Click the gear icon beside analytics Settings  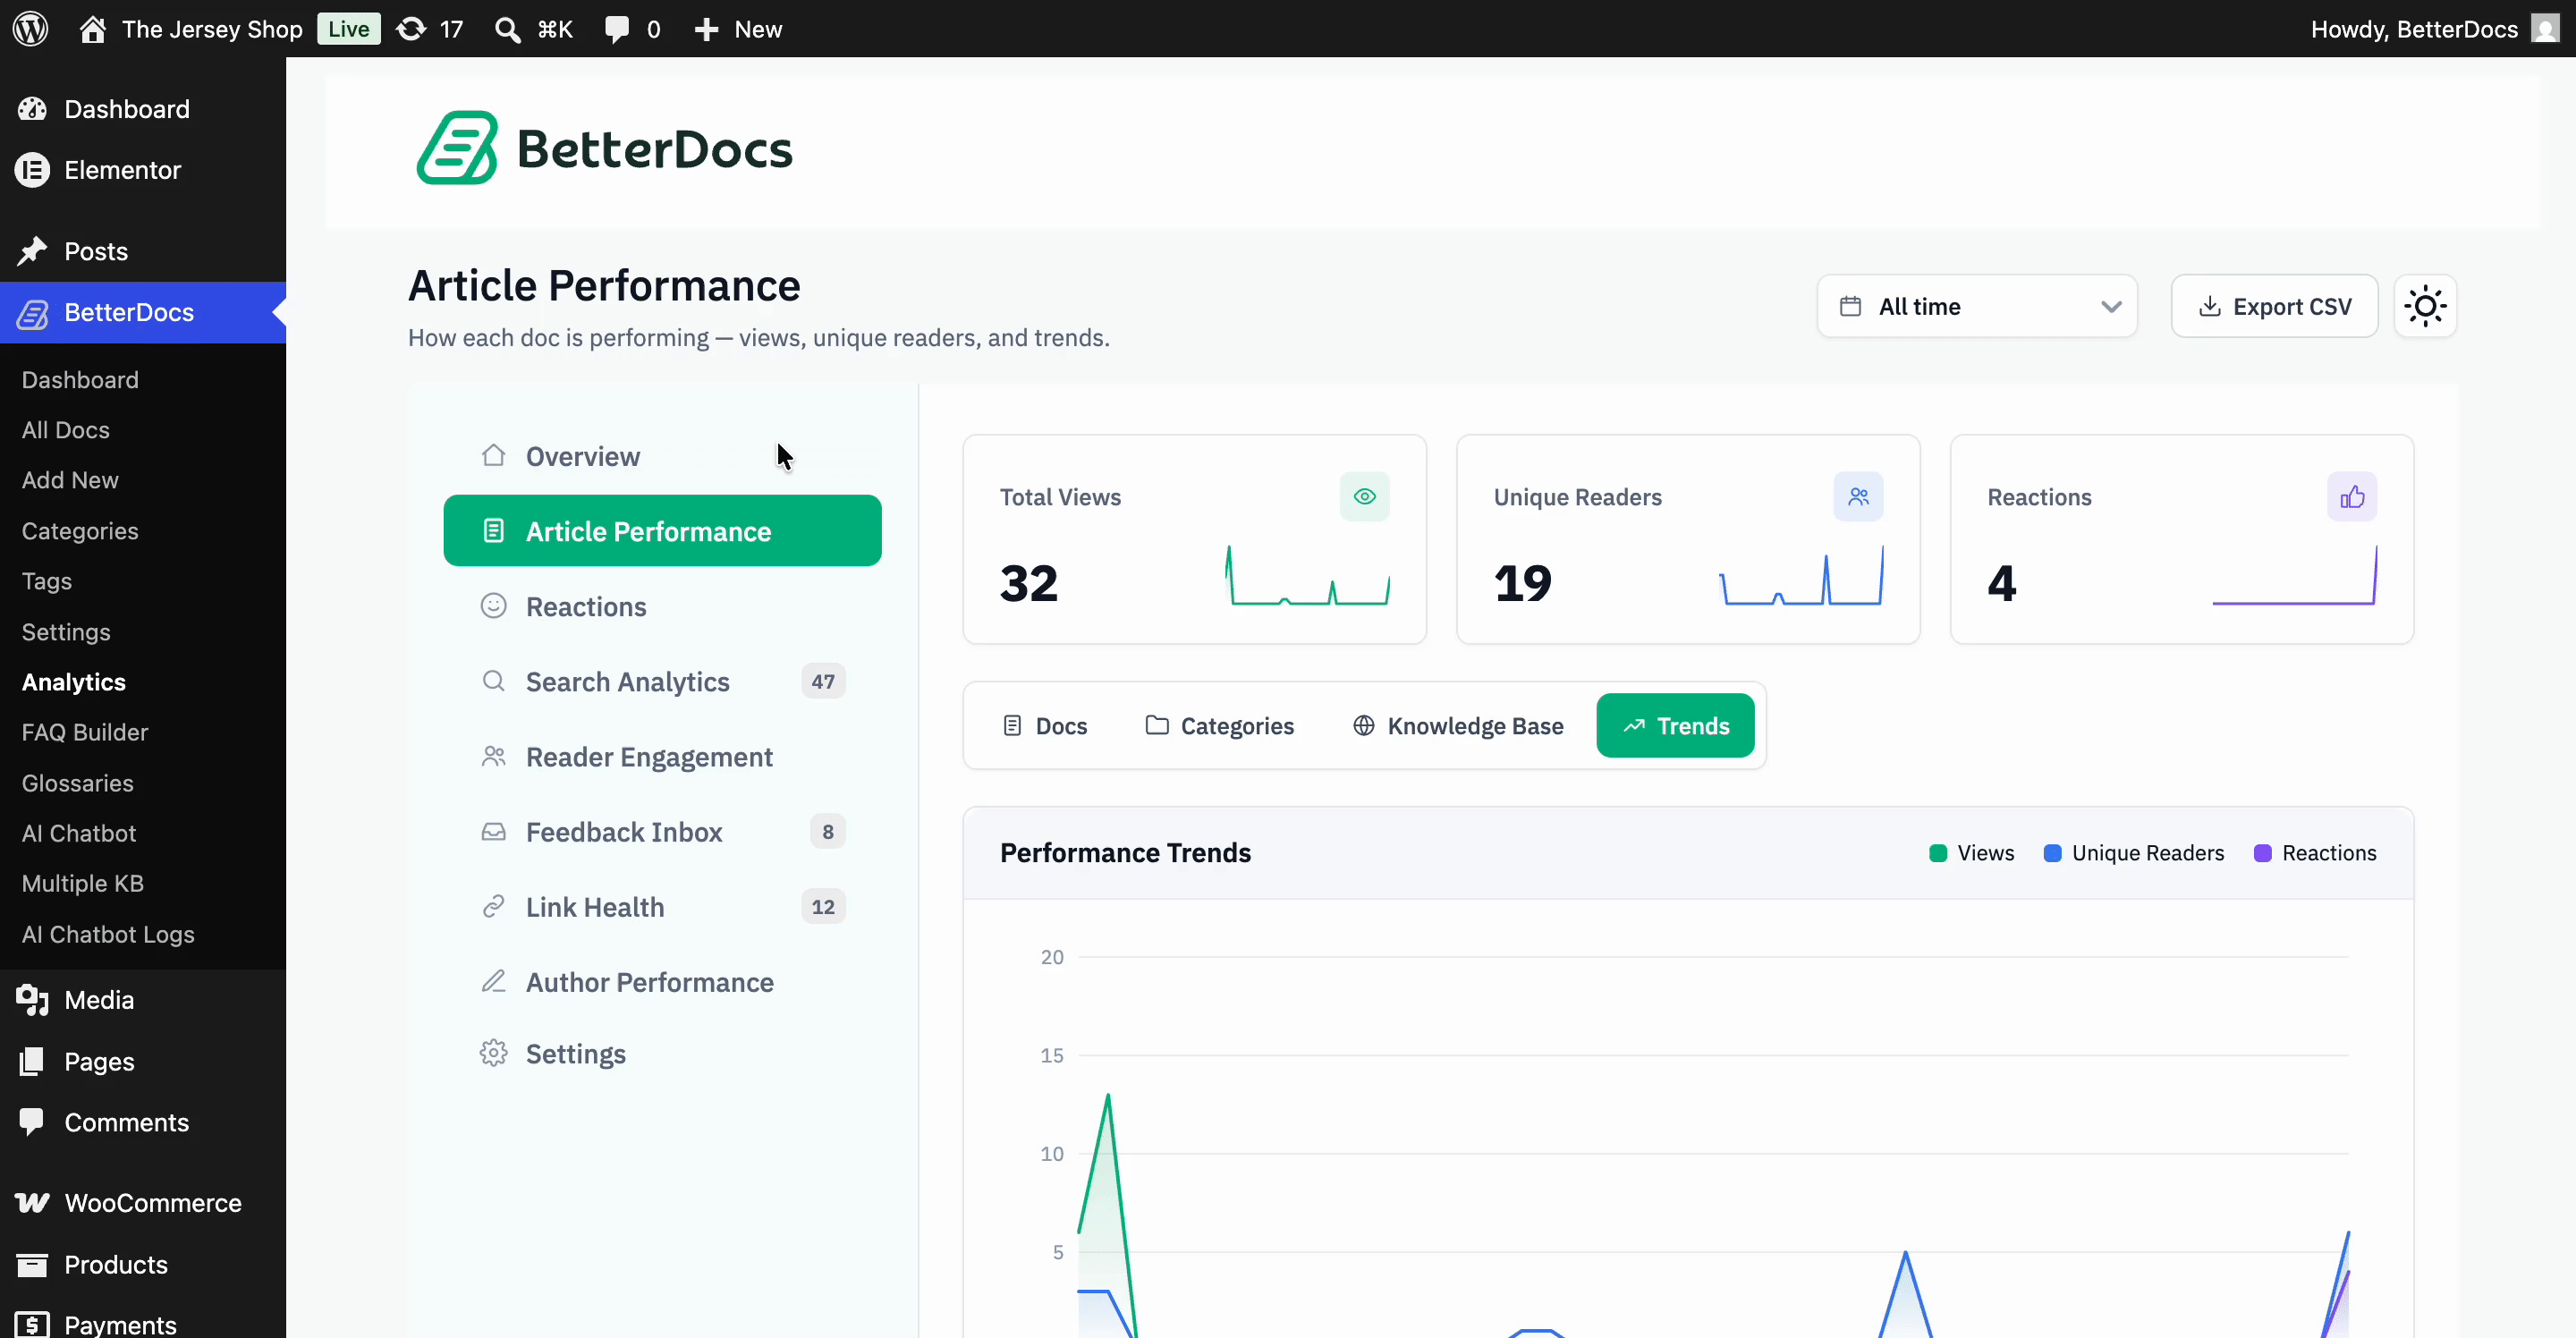(x=493, y=1053)
